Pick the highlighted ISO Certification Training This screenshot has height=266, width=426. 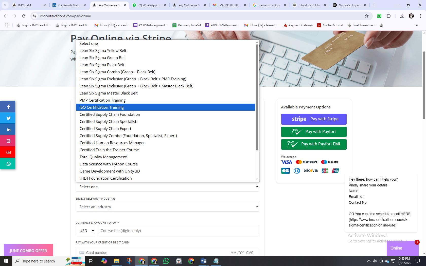click(165, 107)
